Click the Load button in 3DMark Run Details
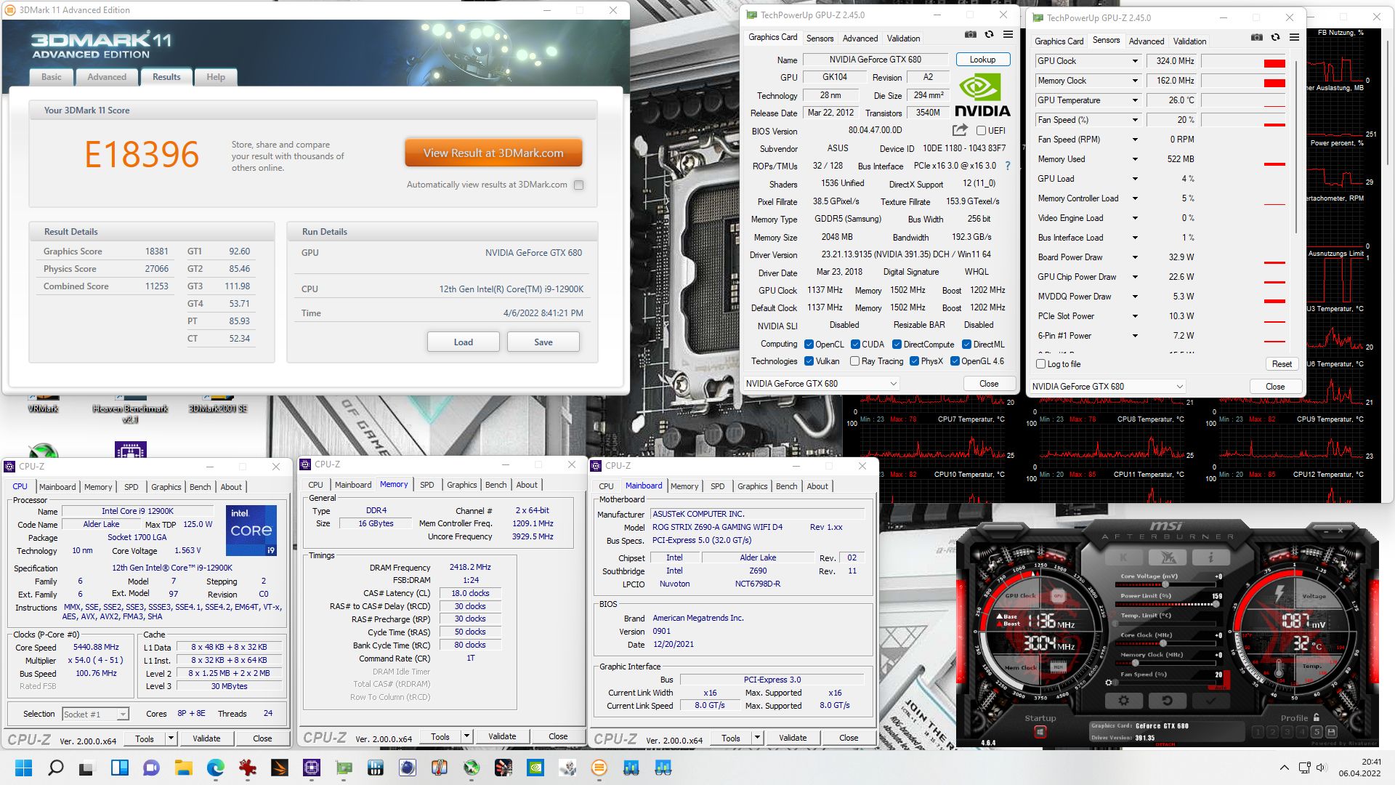The width and height of the screenshot is (1395, 785). pos(463,342)
